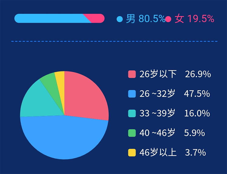Select the blue 26~32岁 legend swatch
Screen dimensions: 227x174
click(132, 94)
